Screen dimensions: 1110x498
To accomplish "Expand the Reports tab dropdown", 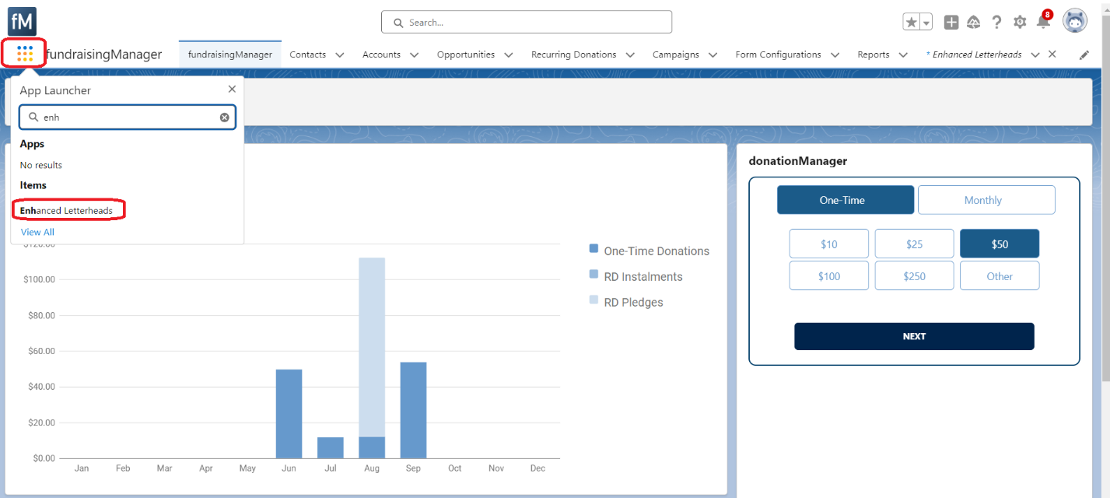I will (903, 54).
